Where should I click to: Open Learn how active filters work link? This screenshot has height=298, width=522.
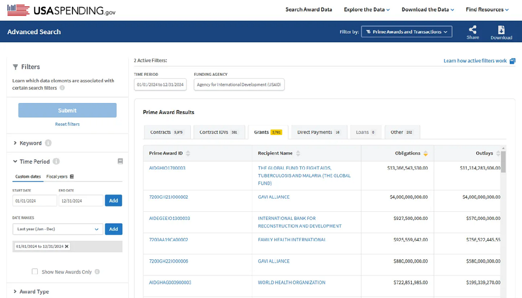(x=475, y=61)
